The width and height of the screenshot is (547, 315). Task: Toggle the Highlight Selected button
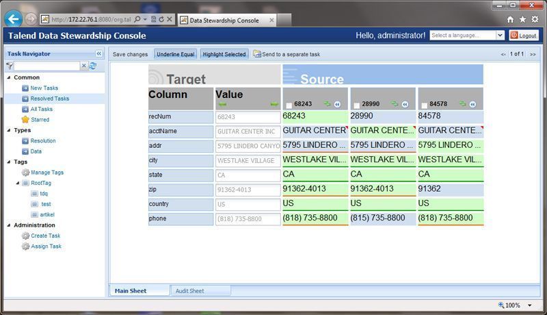coord(224,54)
